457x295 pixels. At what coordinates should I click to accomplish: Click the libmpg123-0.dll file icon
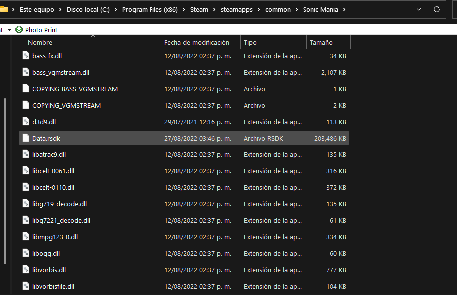pyautogui.click(x=26, y=237)
